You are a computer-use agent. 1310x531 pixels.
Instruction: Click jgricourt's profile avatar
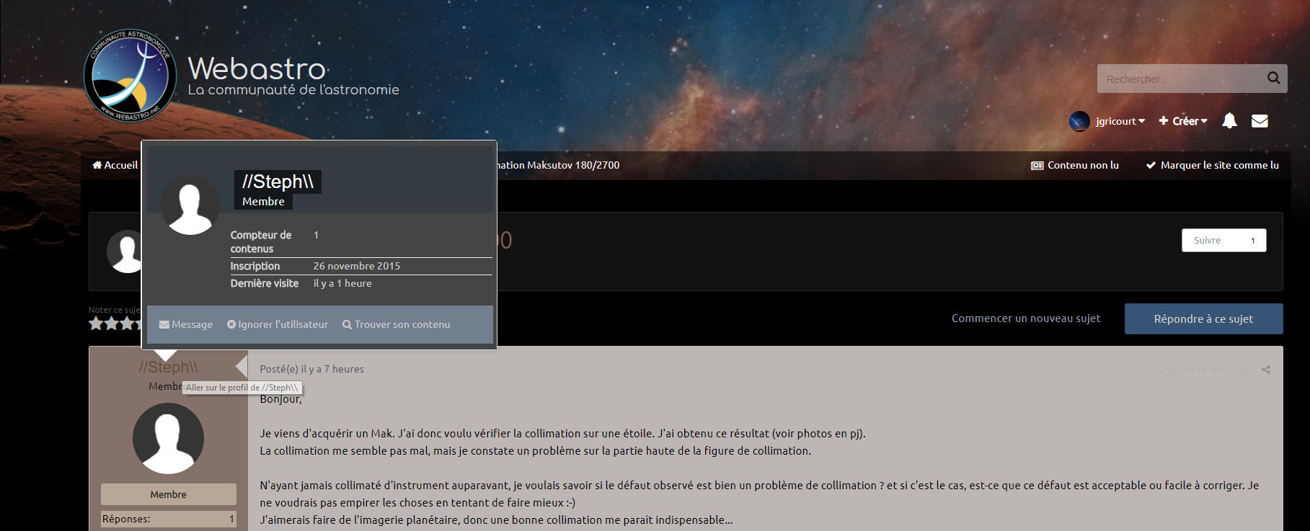(x=1079, y=121)
